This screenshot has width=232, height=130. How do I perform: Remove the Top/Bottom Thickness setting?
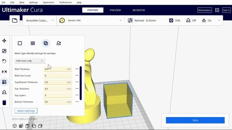[x=77, y=82]
